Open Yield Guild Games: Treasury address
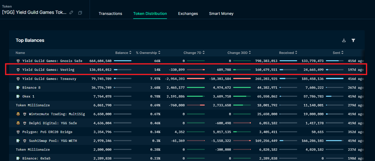Viewport: 375px width, 161px height. (x=49, y=79)
